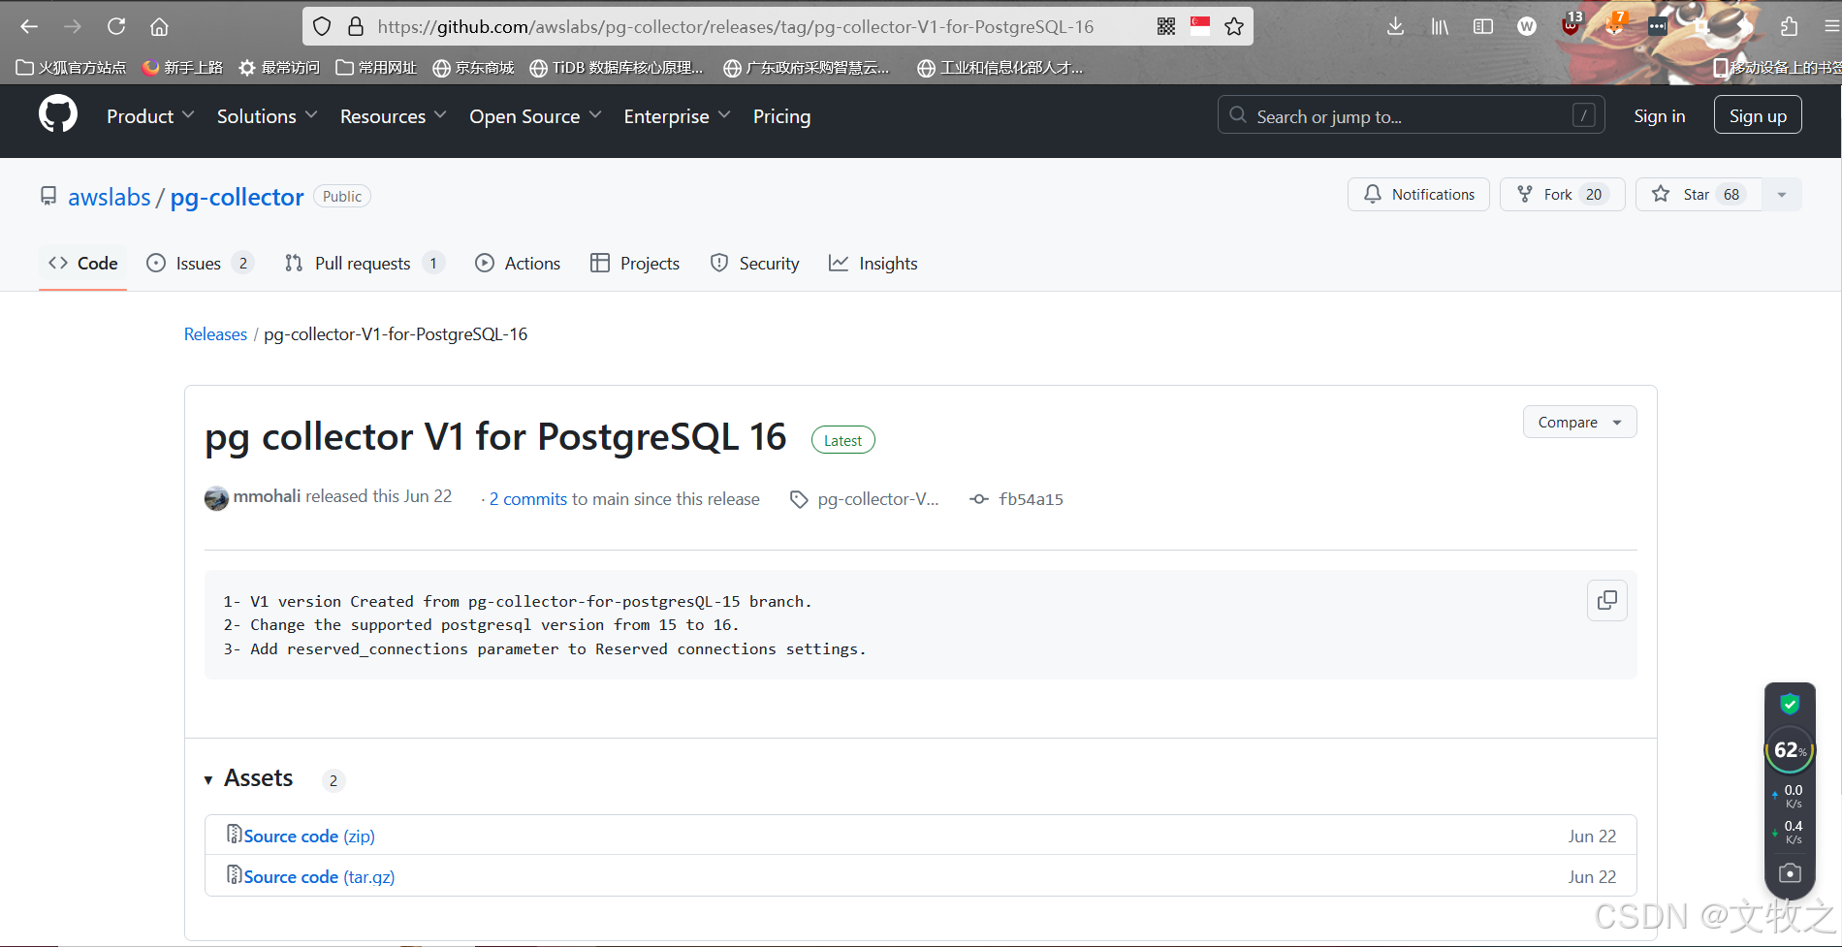Image resolution: width=1842 pixels, height=947 pixels.
Task: Go to Releases breadcrumb link
Action: [x=215, y=334]
